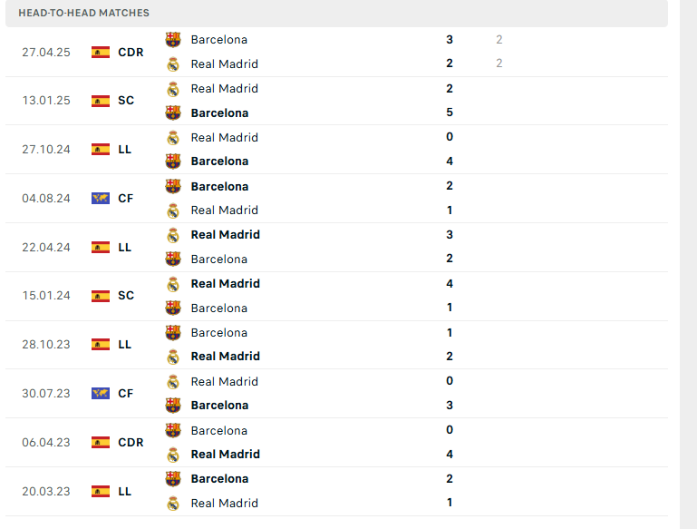Click Real Madrid crest in 27.04.25 match
The image size is (697, 529).
(x=173, y=64)
